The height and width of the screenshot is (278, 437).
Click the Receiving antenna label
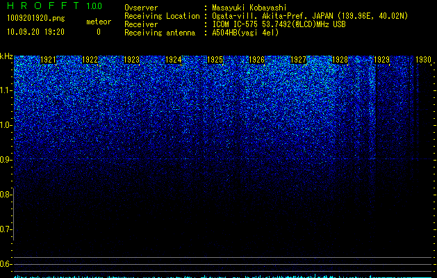coord(160,33)
